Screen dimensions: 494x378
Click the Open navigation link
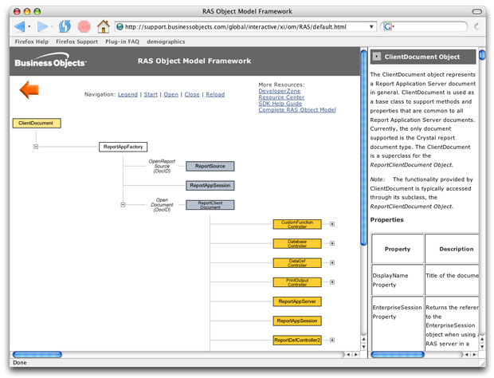[x=171, y=94]
